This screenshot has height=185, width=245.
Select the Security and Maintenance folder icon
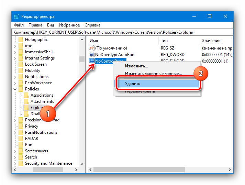pyautogui.click(x=21, y=163)
